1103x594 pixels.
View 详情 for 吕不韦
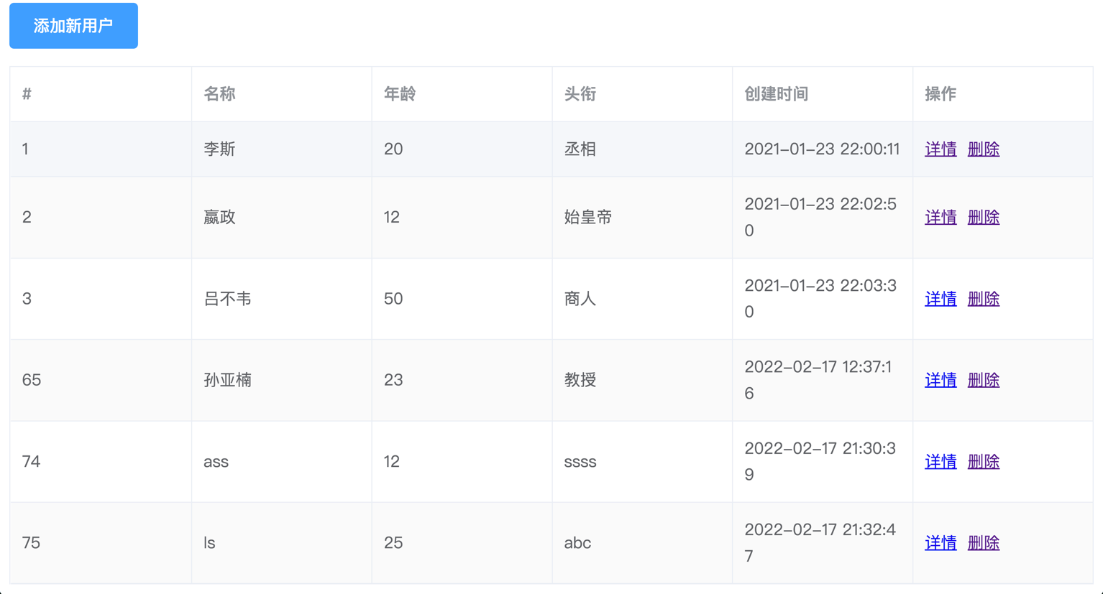point(940,299)
